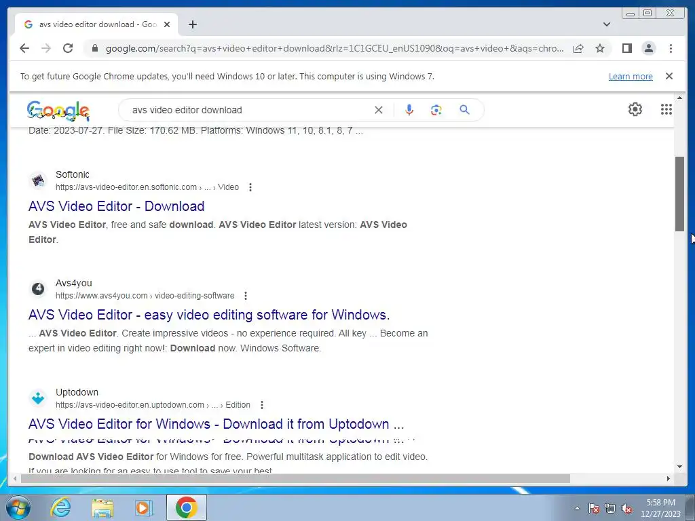Open the Learn more link
The height and width of the screenshot is (521, 695).
(x=631, y=76)
